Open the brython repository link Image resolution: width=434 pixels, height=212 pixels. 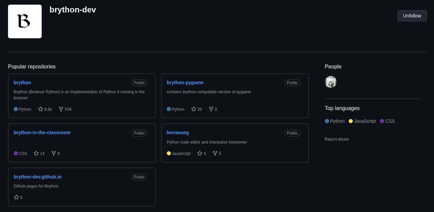pos(22,83)
